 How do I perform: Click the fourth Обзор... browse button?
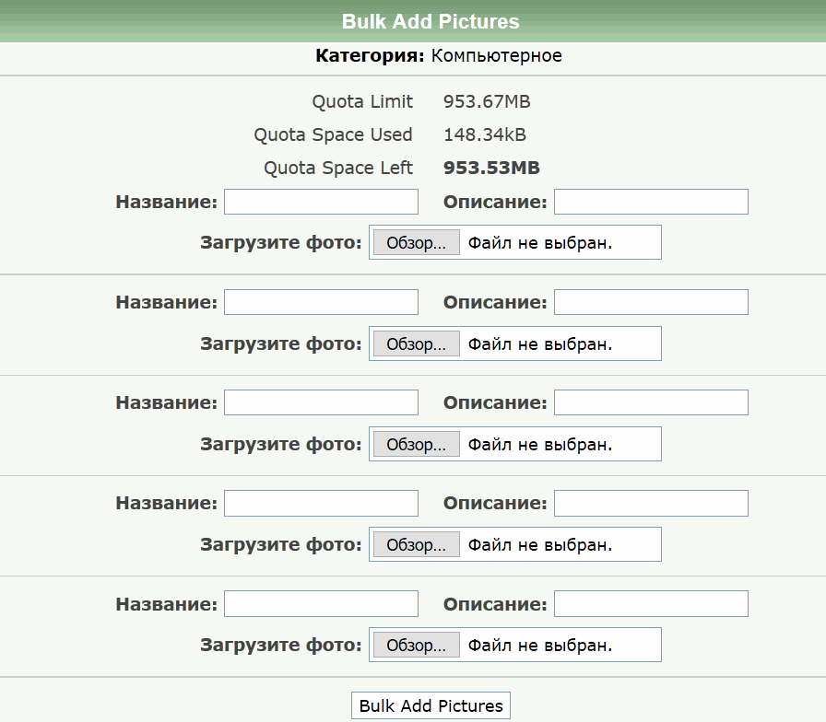coord(416,544)
